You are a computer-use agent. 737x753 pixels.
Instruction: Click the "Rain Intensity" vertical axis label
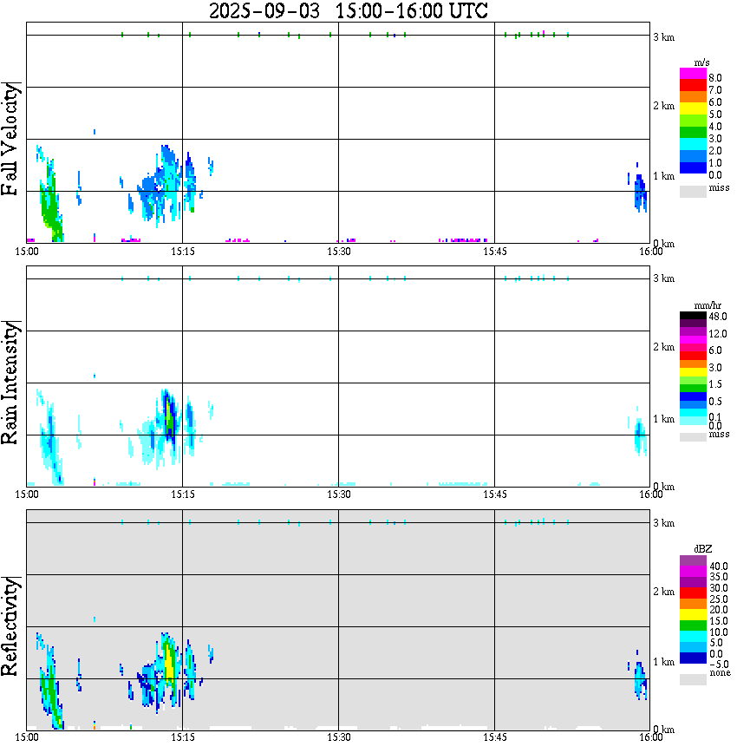click(x=10, y=383)
